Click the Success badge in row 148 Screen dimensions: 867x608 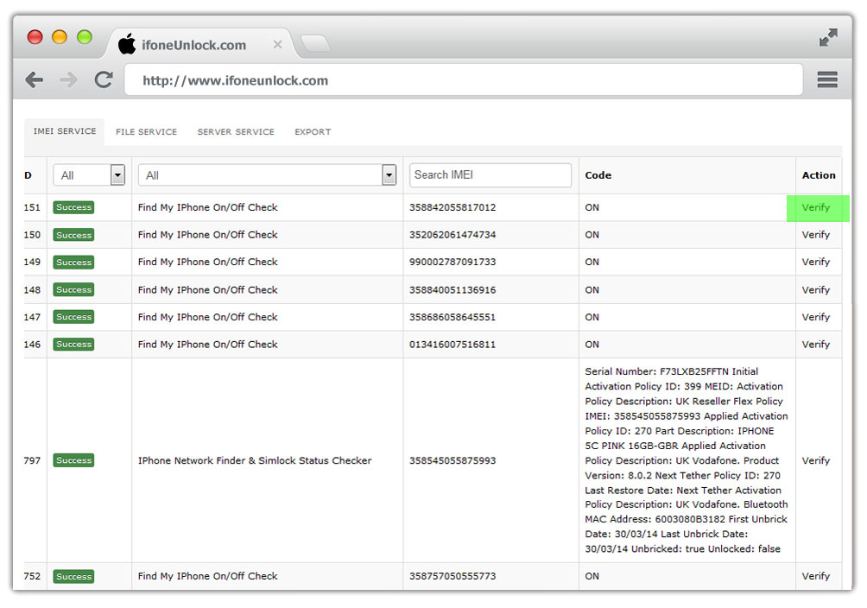pos(73,290)
